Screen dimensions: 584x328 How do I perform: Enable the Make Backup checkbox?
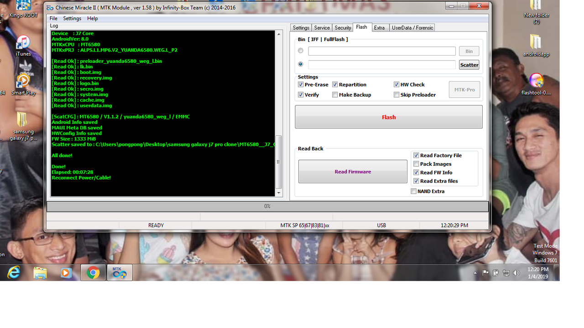point(335,95)
